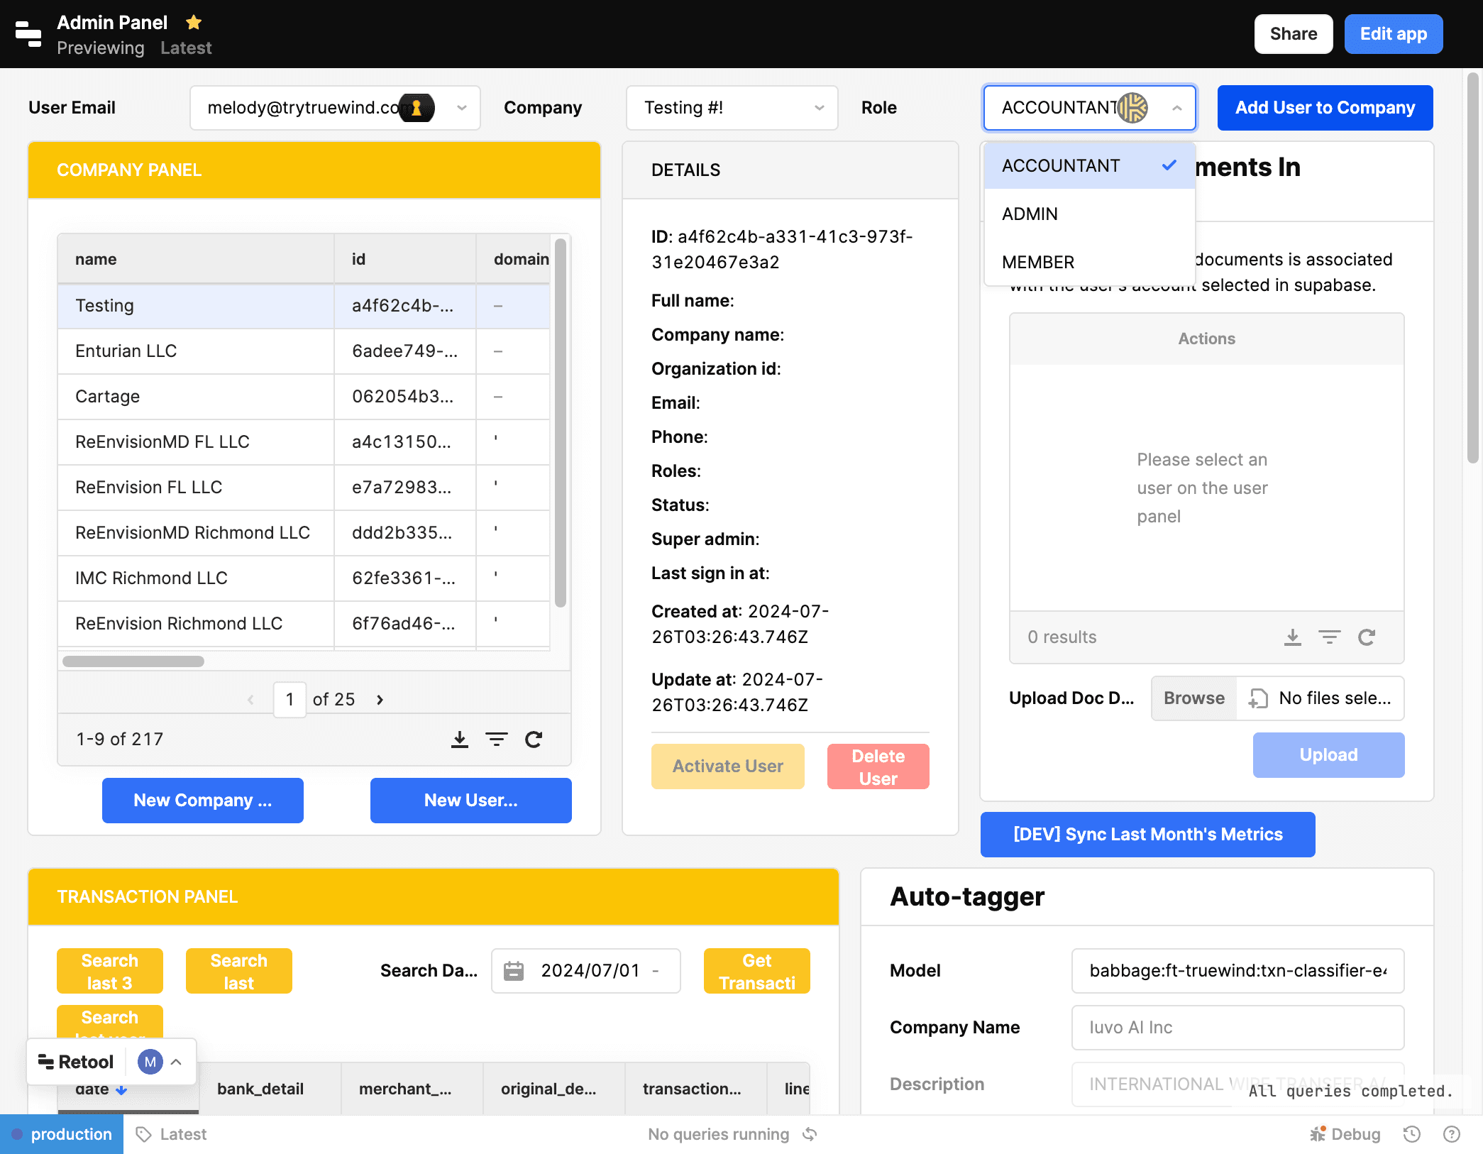Viewport: 1483px width, 1154px height.
Task: Click the help question-mark icon bottom right
Action: click(1452, 1133)
